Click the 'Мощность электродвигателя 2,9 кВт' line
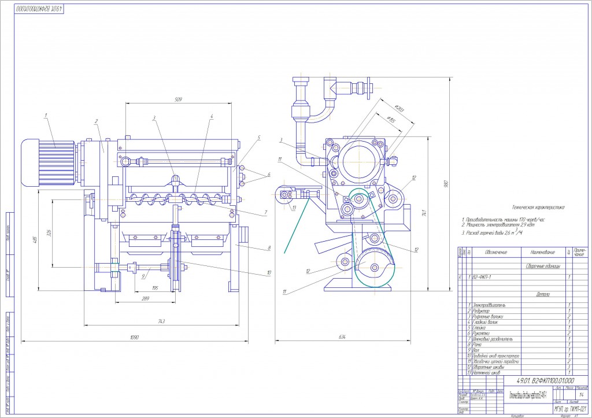 coord(498,225)
